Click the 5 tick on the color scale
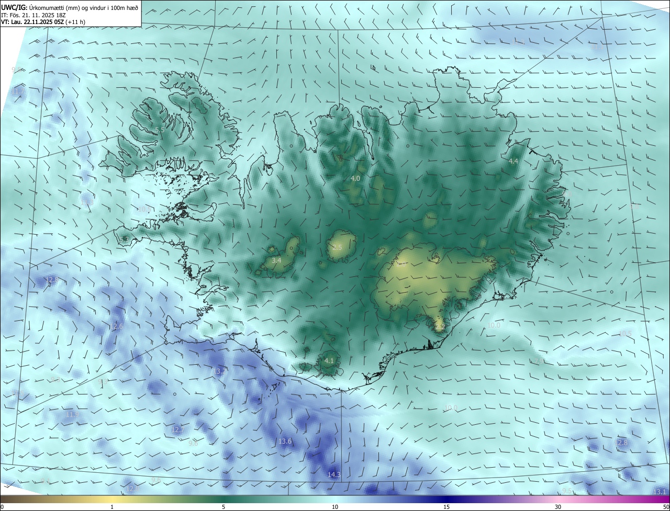This screenshot has height=511, width=670. (x=224, y=507)
